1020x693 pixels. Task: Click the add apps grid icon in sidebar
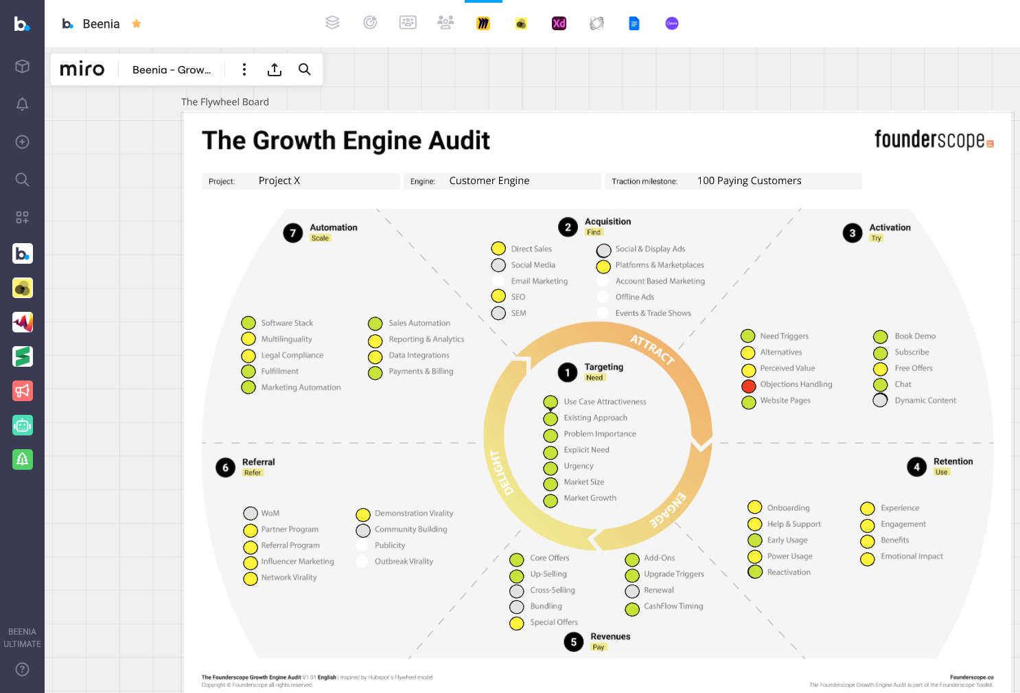click(x=22, y=217)
